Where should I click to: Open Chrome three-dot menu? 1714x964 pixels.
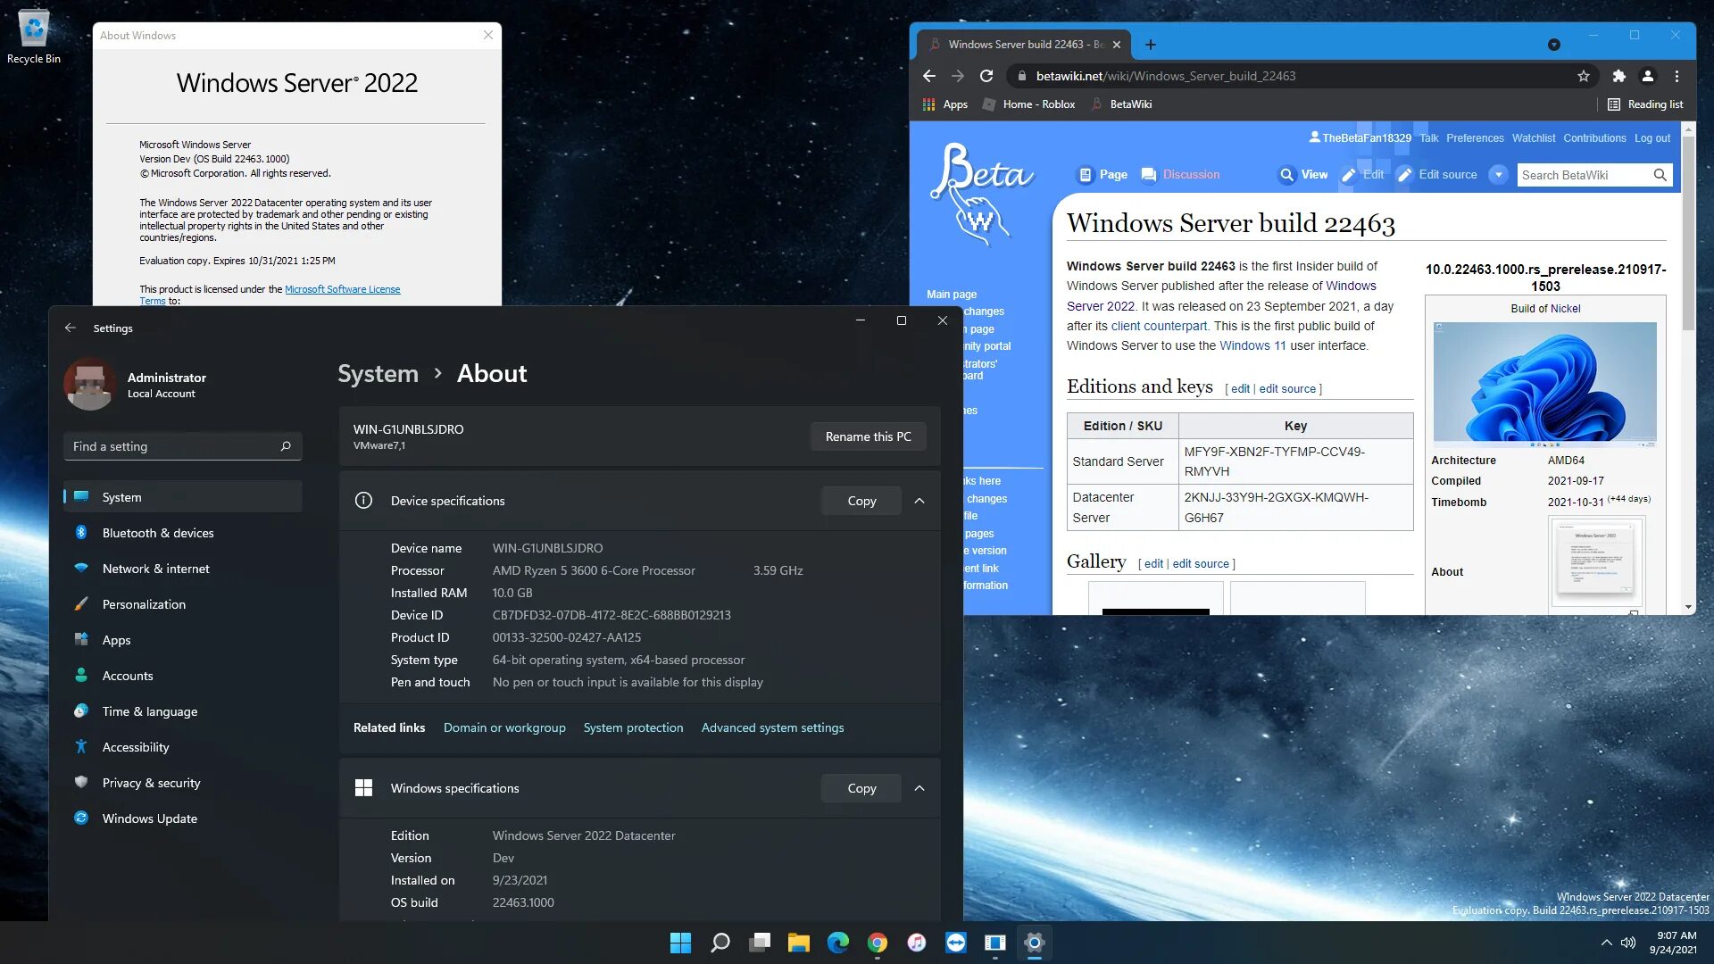[1677, 76]
